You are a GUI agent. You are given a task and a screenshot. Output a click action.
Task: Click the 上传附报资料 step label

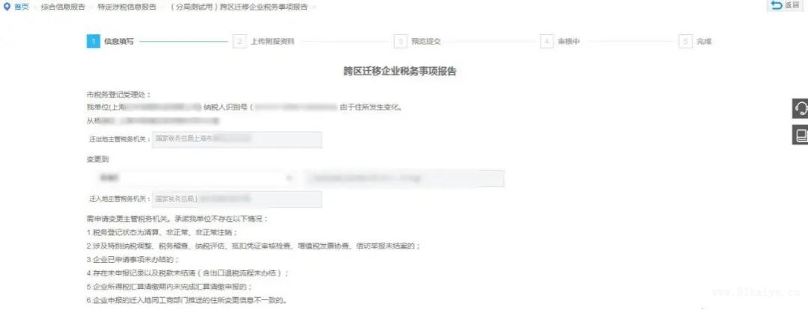(x=272, y=42)
